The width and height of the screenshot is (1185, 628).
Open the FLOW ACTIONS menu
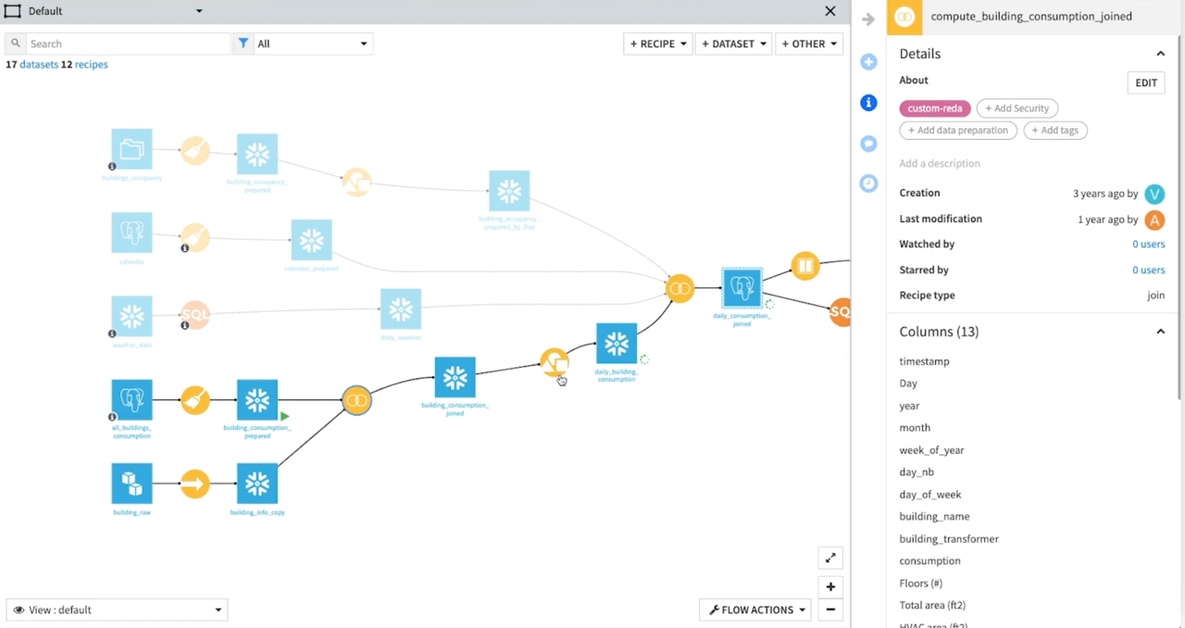pyautogui.click(x=755, y=609)
